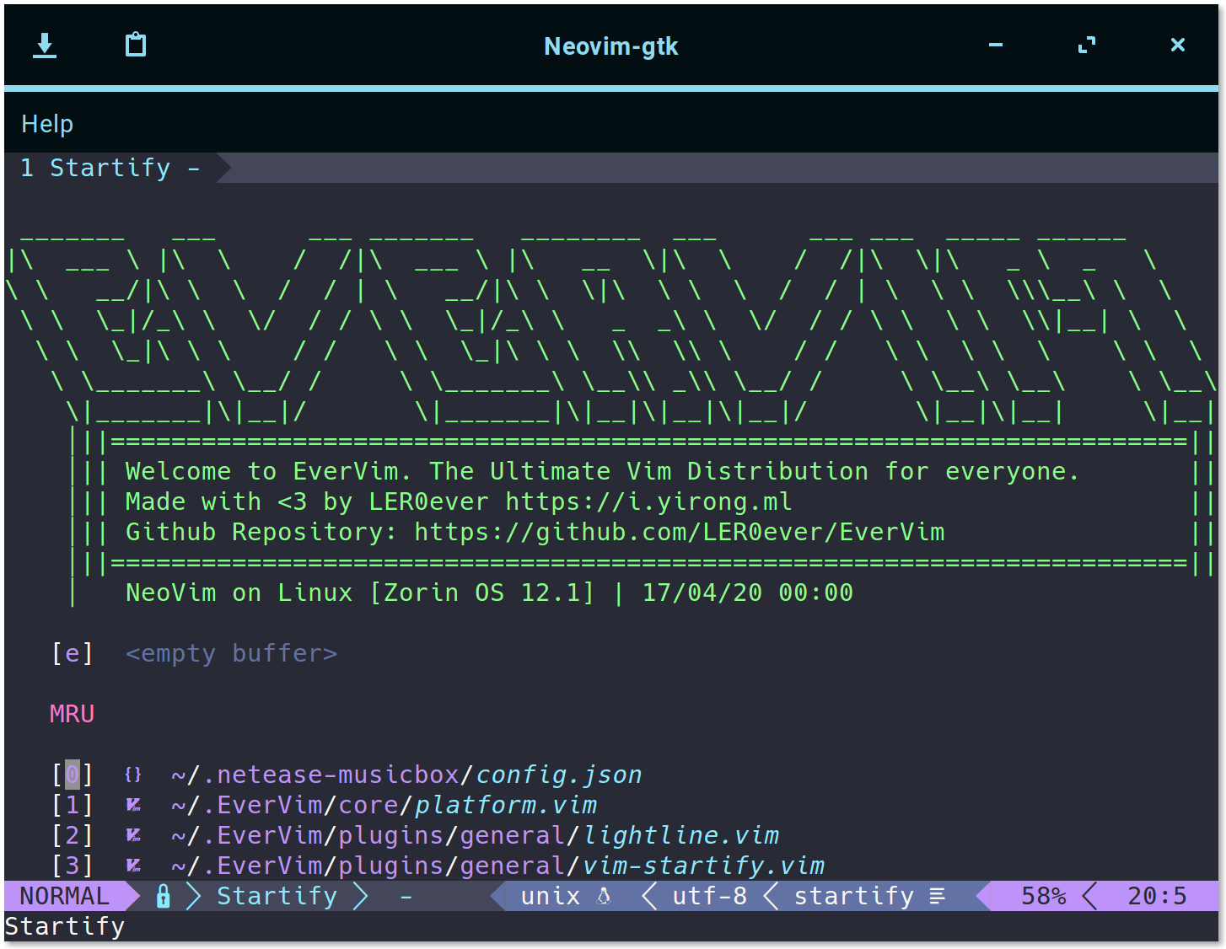1226x949 pixels.
Task: Minimize the Neovim-gtk window
Action: click(996, 45)
